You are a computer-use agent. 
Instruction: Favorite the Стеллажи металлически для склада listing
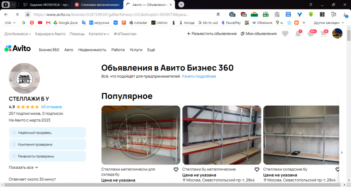pos(176,170)
